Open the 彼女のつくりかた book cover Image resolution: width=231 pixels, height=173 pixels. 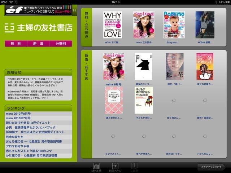[144, 66]
